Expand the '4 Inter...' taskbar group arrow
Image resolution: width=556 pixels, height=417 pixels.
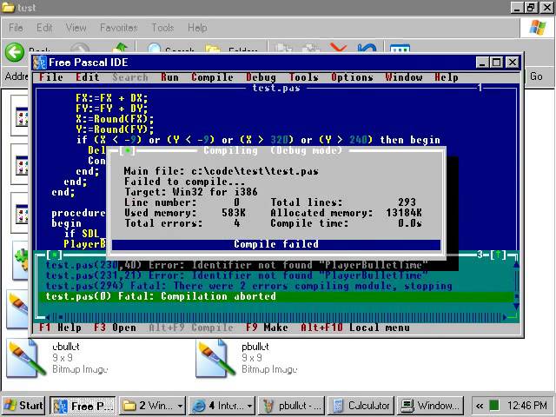click(249, 406)
